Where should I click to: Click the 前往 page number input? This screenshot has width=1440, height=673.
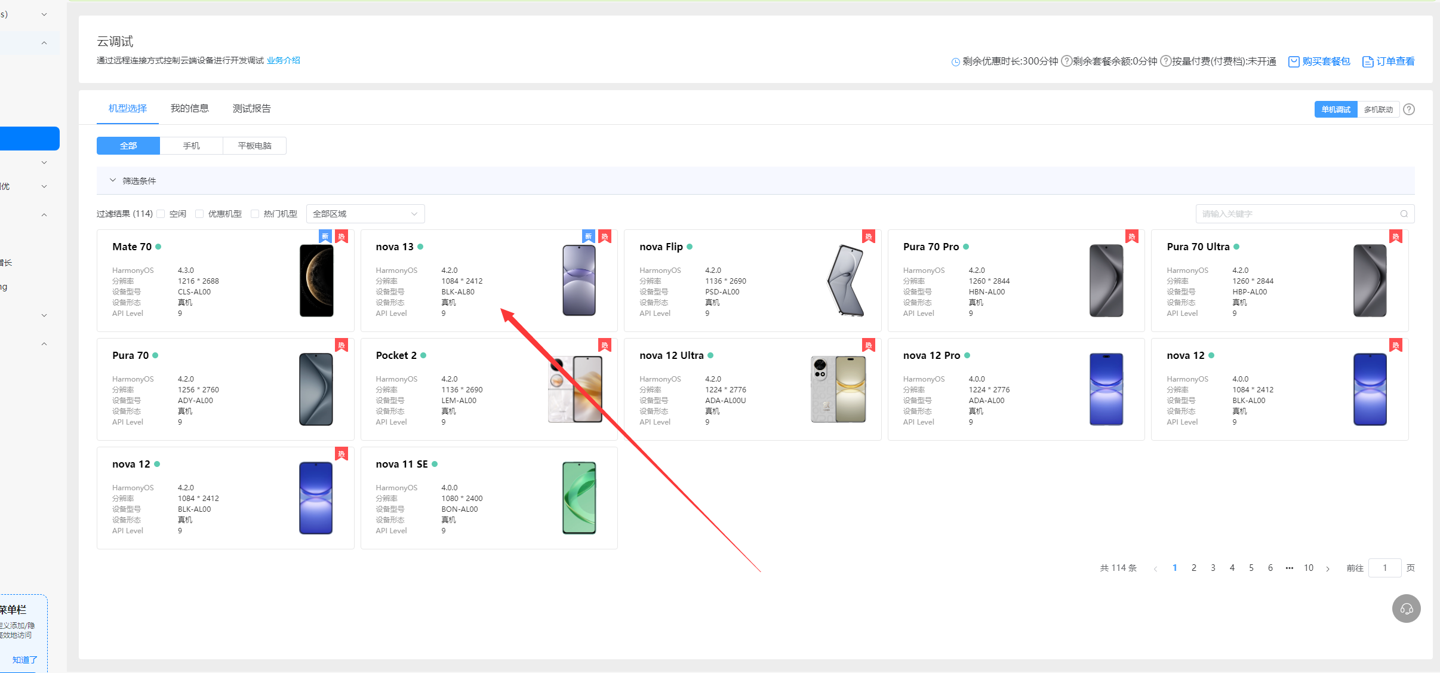coord(1385,568)
